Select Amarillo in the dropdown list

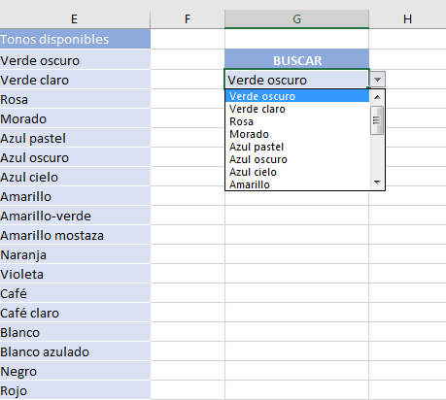pos(297,184)
